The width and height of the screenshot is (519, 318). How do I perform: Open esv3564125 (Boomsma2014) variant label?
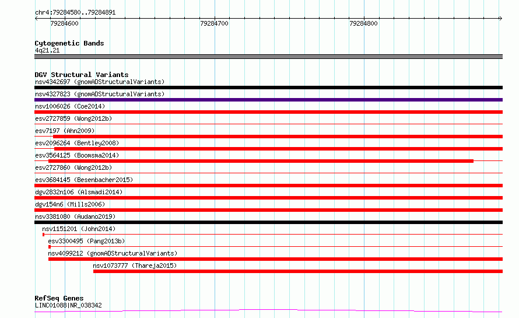click(77, 155)
